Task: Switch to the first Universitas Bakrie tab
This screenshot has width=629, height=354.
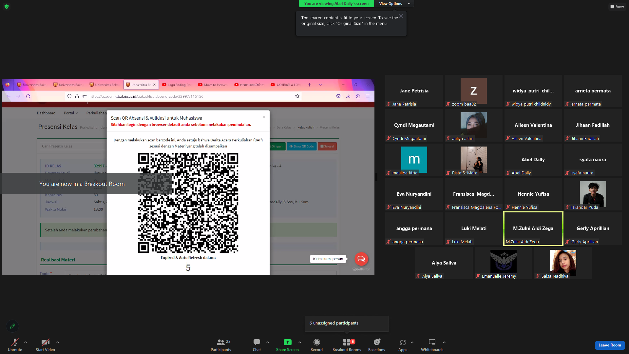Action: tap(32, 85)
